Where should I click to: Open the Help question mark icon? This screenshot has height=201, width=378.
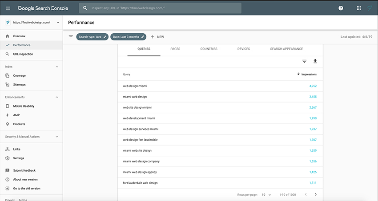(x=341, y=8)
